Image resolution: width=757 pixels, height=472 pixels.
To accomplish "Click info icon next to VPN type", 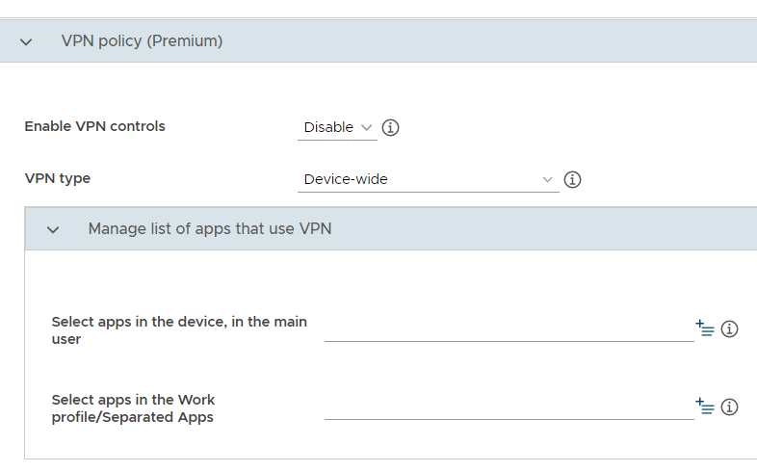I will pos(572,179).
